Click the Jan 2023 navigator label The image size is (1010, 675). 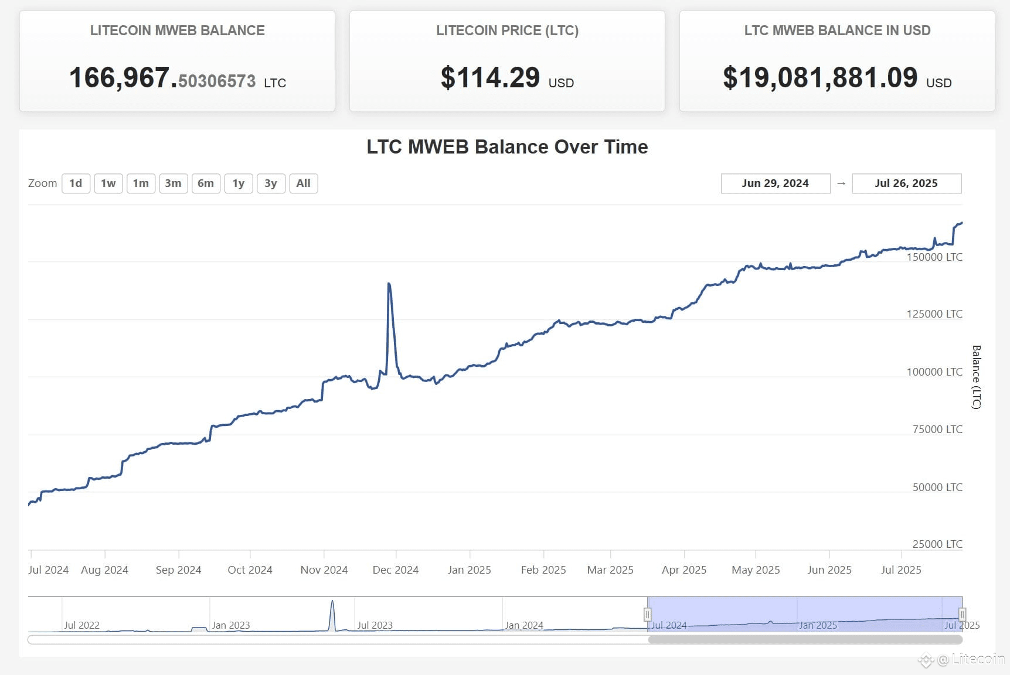[x=231, y=625]
